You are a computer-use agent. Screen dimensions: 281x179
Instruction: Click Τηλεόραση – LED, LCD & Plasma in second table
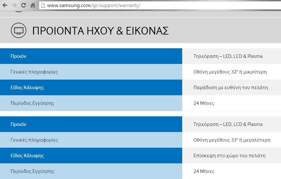point(228,124)
